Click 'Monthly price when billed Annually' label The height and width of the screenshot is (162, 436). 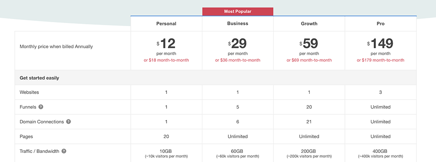coord(56,46)
